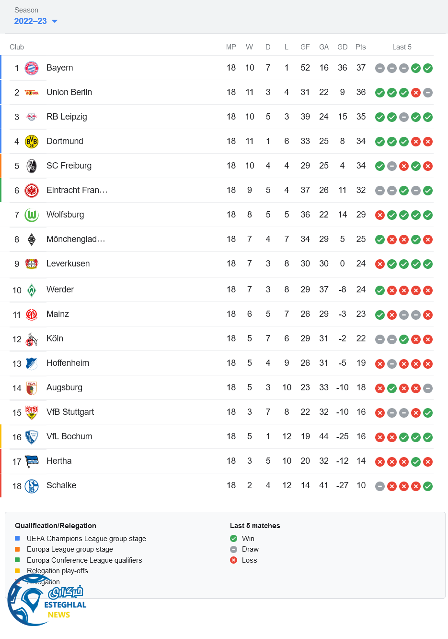Click the Pts column header
Viewport: 448px width, 639px height.
click(360, 47)
